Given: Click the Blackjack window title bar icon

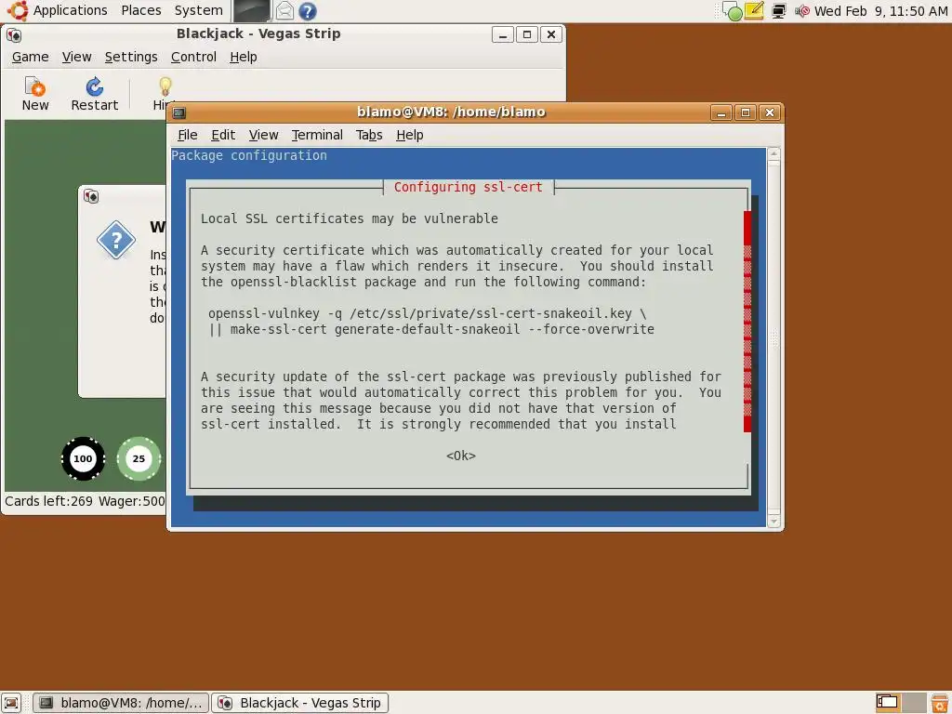Looking at the screenshot, I should pyautogui.click(x=14, y=34).
